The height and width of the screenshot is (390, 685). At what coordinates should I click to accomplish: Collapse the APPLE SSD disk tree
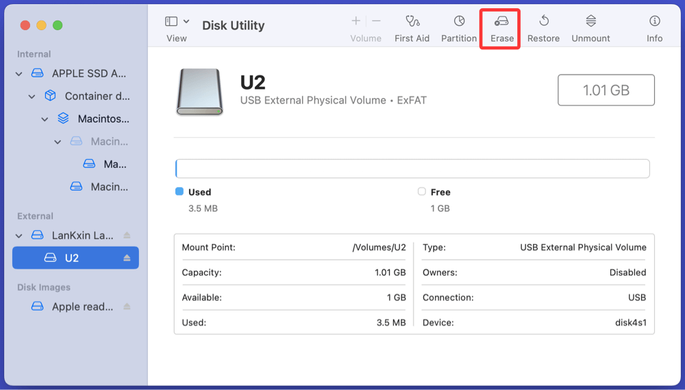[x=19, y=74]
